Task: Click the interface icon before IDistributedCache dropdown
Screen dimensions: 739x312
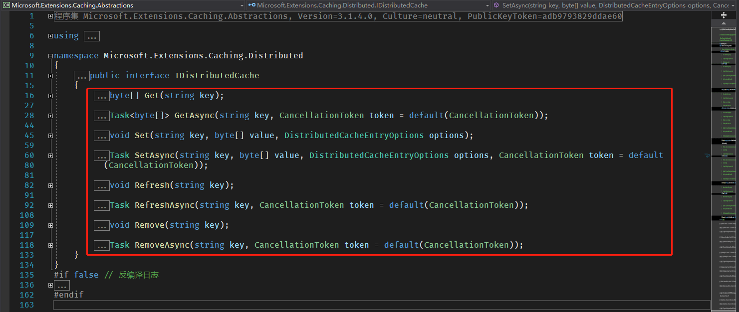Action: click(x=252, y=5)
